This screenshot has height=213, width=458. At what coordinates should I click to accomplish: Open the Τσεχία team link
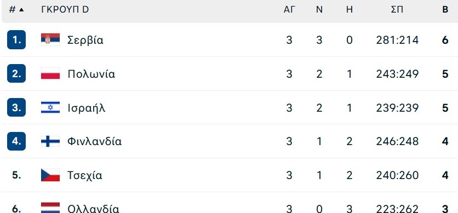pos(85,175)
